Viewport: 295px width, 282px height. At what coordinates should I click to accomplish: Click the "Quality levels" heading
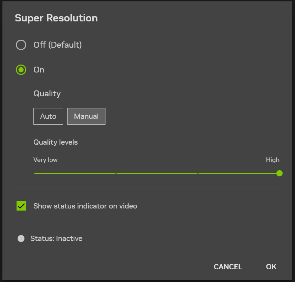coord(55,142)
